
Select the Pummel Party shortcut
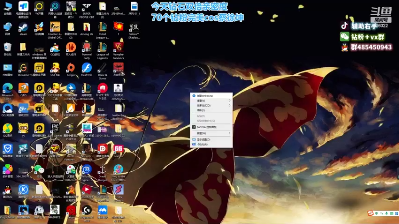(x=86, y=51)
